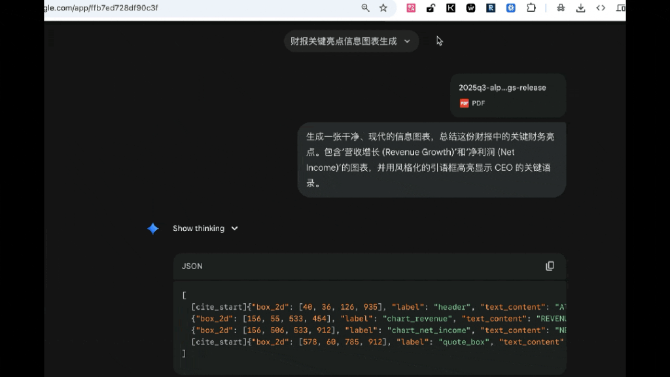
Task: Click the blue gear-shaped extension icon
Action: point(511,8)
